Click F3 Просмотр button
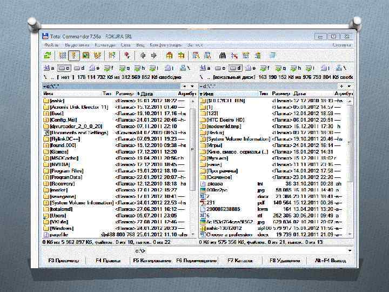This screenshot has height=292, width=389. [64, 261]
